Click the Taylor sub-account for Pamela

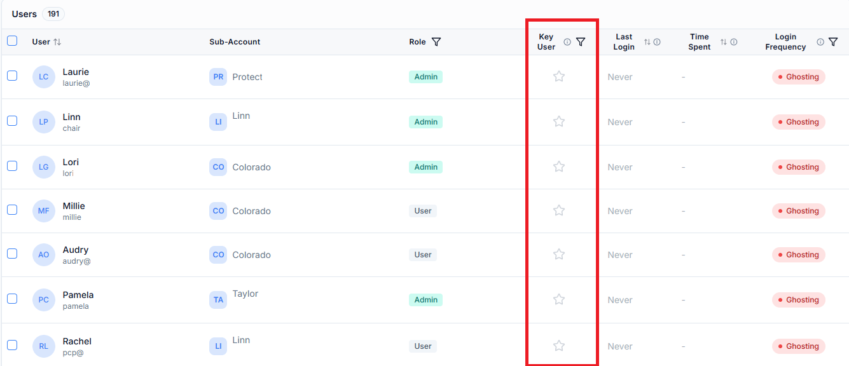(245, 294)
